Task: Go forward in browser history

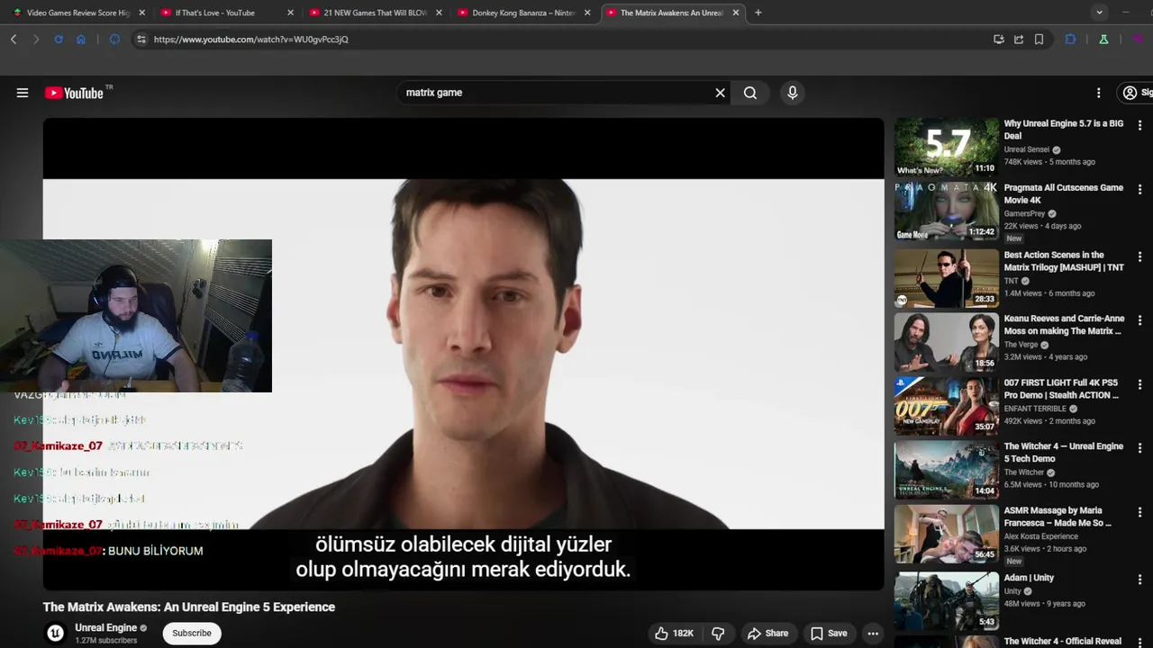Action: (x=36, y=40)
